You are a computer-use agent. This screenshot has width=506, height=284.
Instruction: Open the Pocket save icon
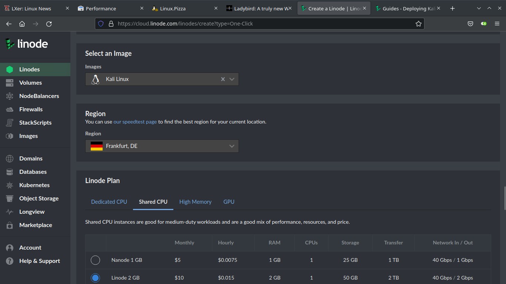(470, 24)
